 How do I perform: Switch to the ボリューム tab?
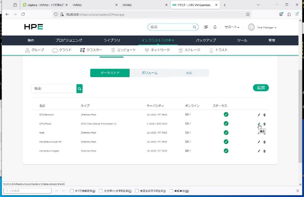(x=149, y=73)
